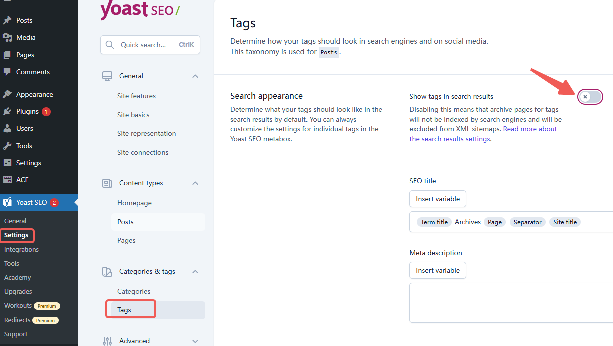
Task: Click the magnifier icon in Quick search
Action: (x=110, y=45)
